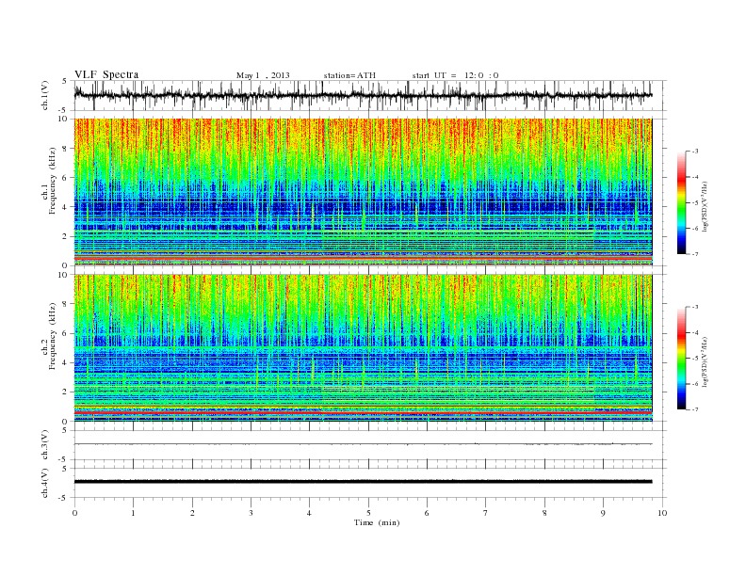This screenshot has width=746, height=576.
Task: Click the 'station=ATH' label
Action: [349, 75]
